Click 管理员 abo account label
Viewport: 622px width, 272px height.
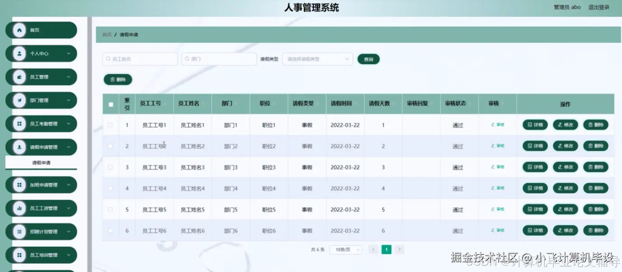tap(567, 7)
